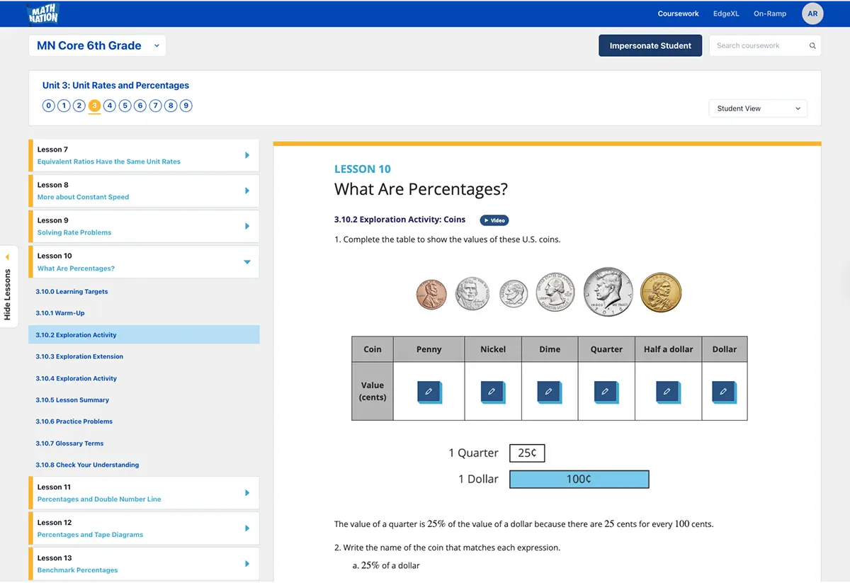Click the pencil edit icon under Quarter
This screenshot has width=850, height=583.
click(605, 391)
